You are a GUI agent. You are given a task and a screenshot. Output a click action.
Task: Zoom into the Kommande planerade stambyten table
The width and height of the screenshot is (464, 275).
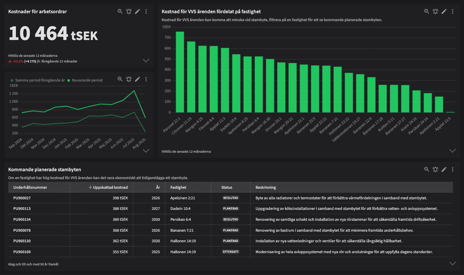(x=427, y=169)
